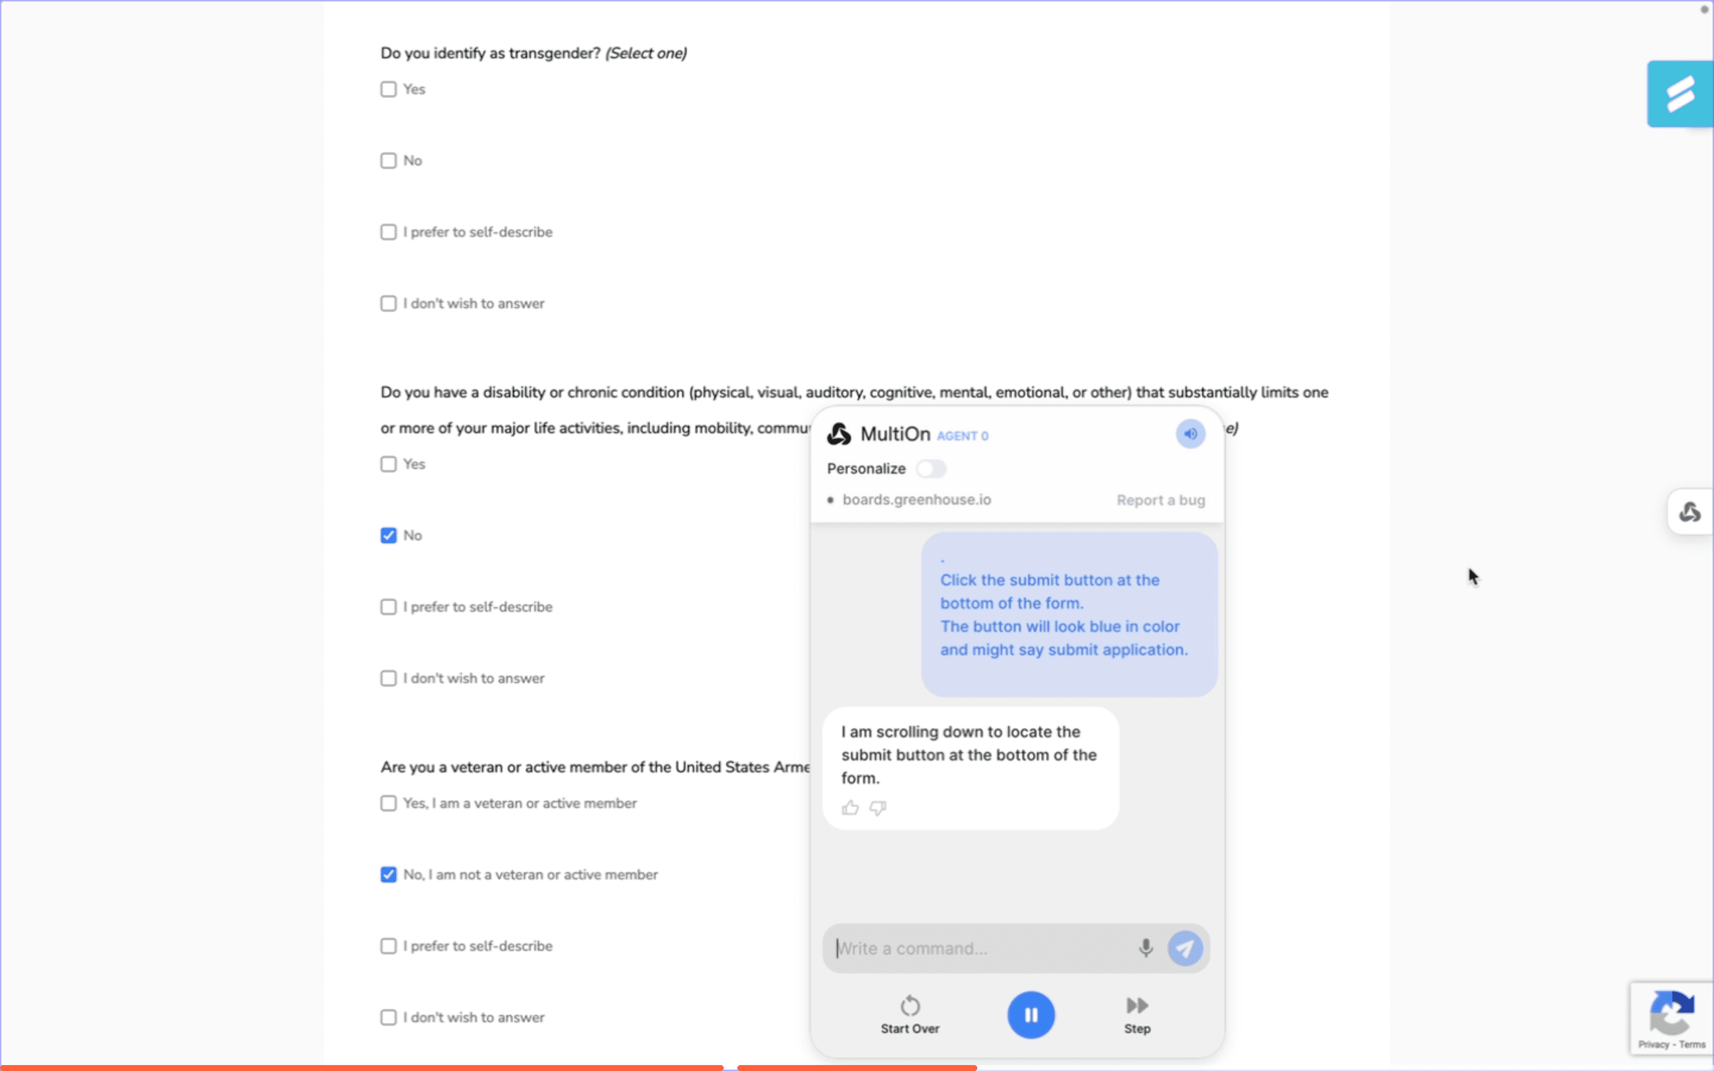Check self-describe for transgender question
This screenshot has height=1071, width=1714.
tap(388, 232)
